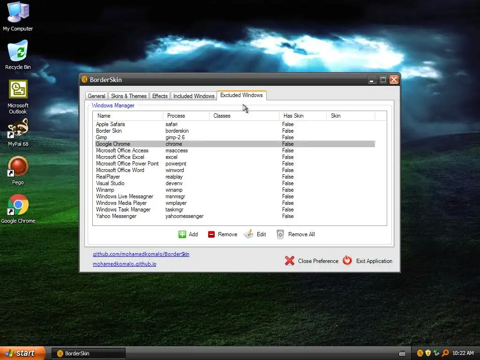The height and width of the screenshot is (360, 480).
Task: Sort by the Classes column header
Action: [244, 116]
